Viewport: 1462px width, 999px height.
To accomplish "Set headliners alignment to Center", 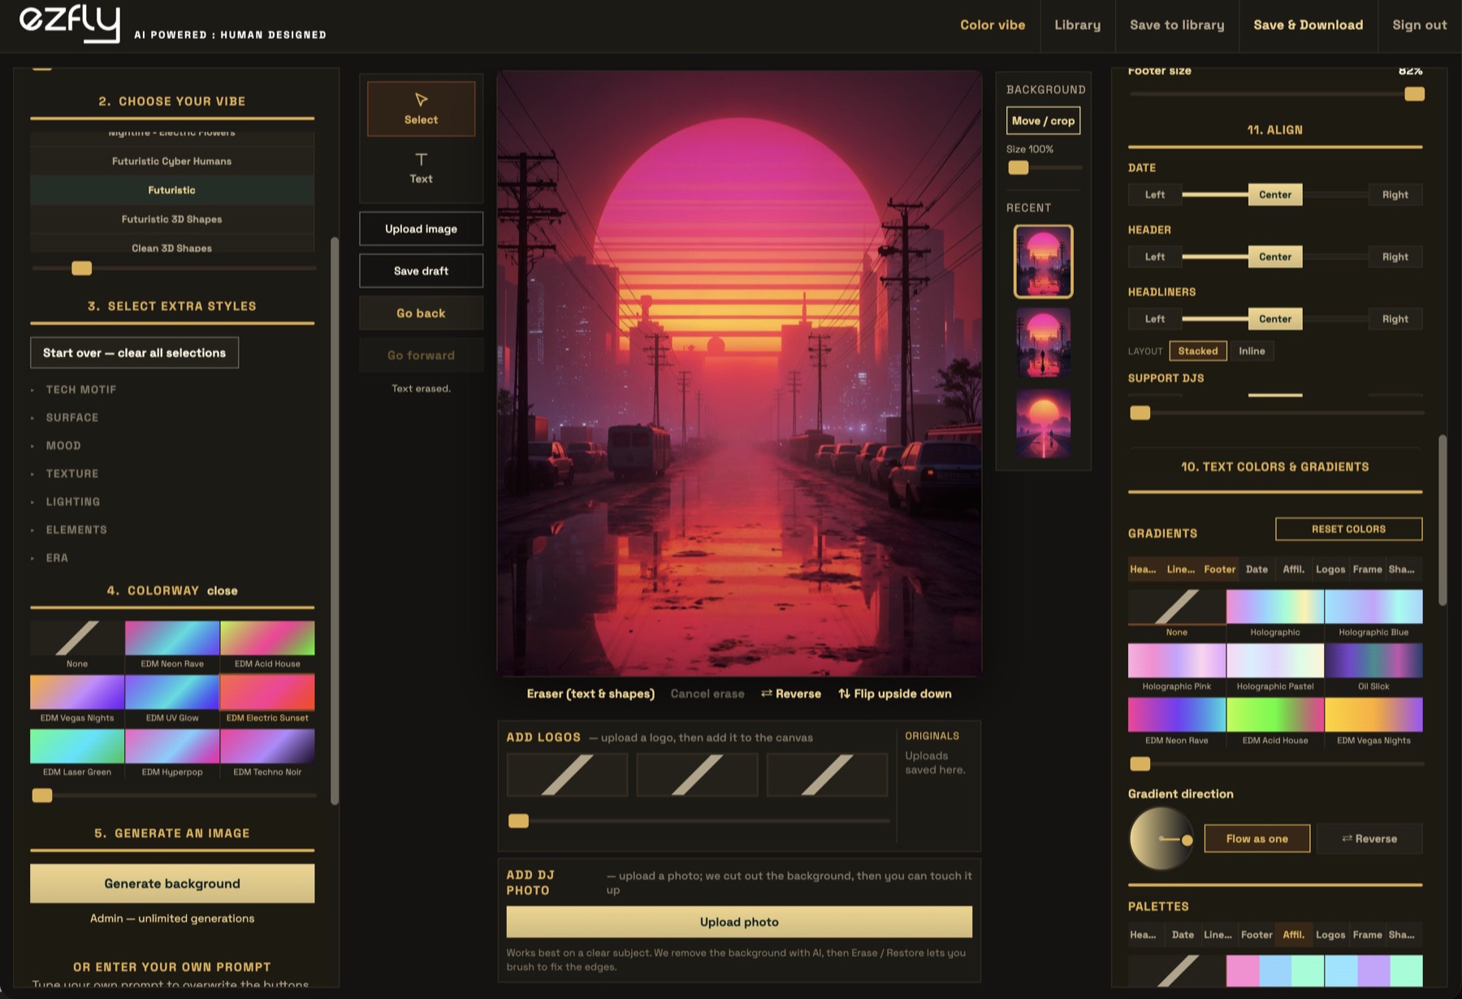I will (1275, 319).
